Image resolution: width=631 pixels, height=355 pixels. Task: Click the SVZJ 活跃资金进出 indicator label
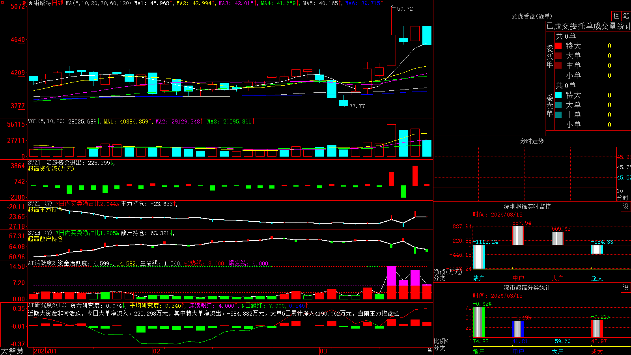(x=56, y=163)
